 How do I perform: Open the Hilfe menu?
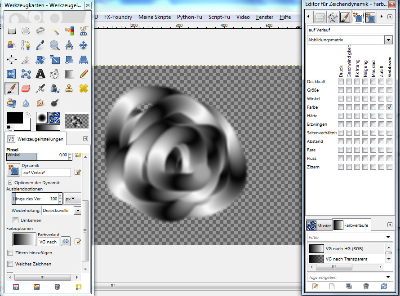pyautogui.click(x=285, y=17)
